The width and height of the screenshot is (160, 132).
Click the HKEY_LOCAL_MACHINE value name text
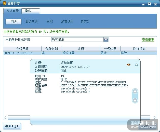(x=94, y=85)
